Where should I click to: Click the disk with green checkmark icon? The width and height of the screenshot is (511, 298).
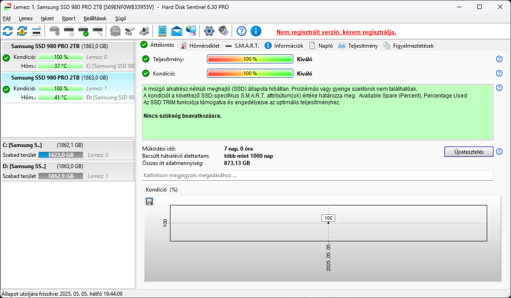coord(83,31)
